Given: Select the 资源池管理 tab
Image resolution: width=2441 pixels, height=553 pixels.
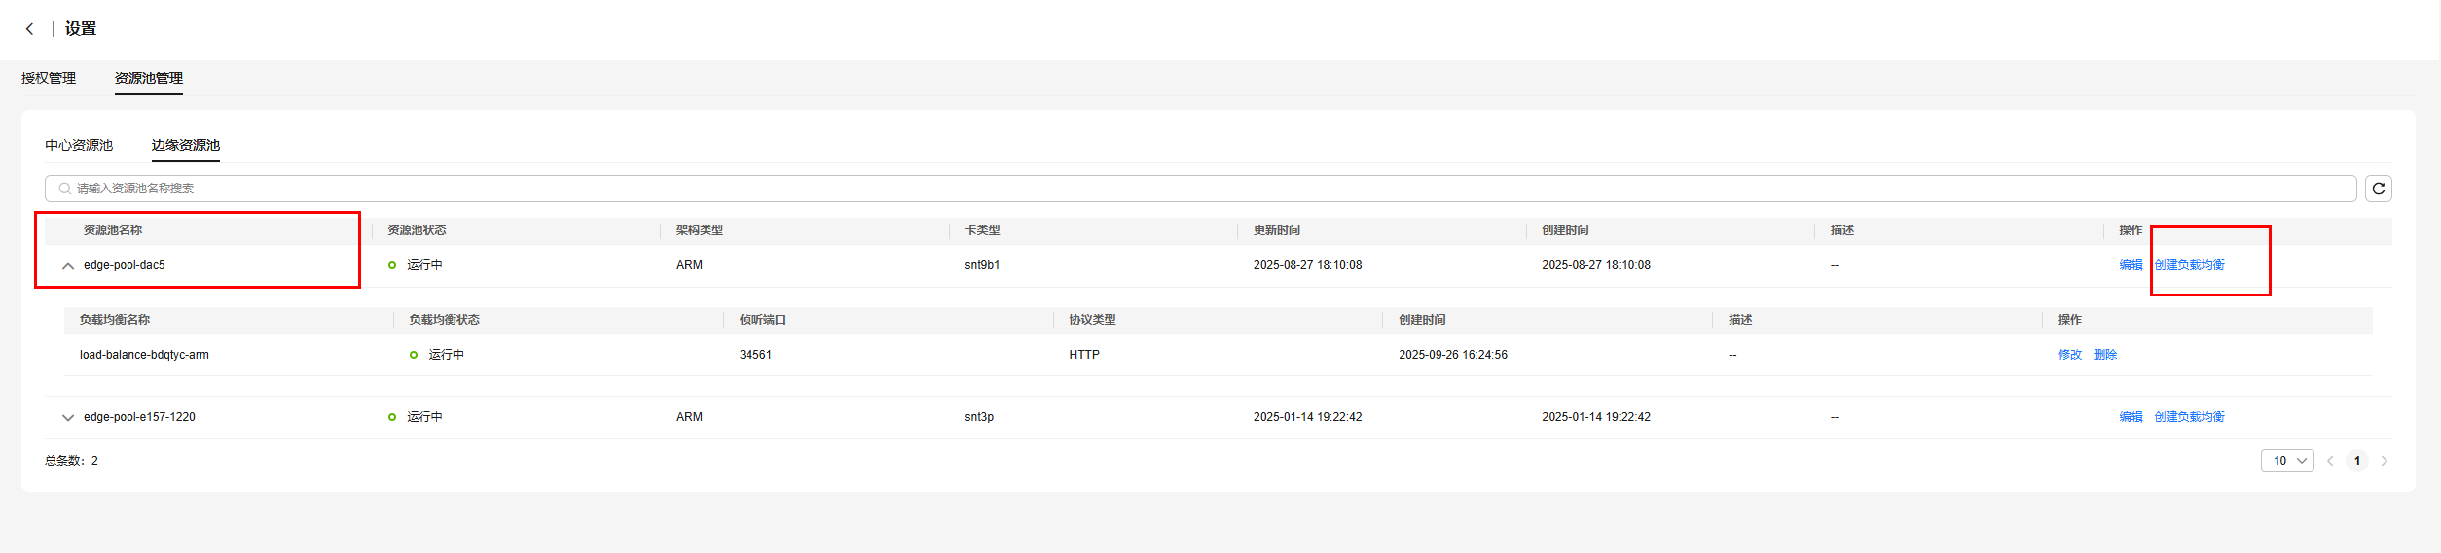Looking at the screenshot, I should 148,78.
